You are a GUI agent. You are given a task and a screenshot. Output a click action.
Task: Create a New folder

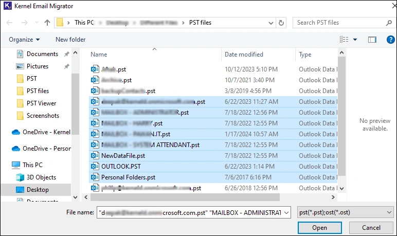click(70, 40)
